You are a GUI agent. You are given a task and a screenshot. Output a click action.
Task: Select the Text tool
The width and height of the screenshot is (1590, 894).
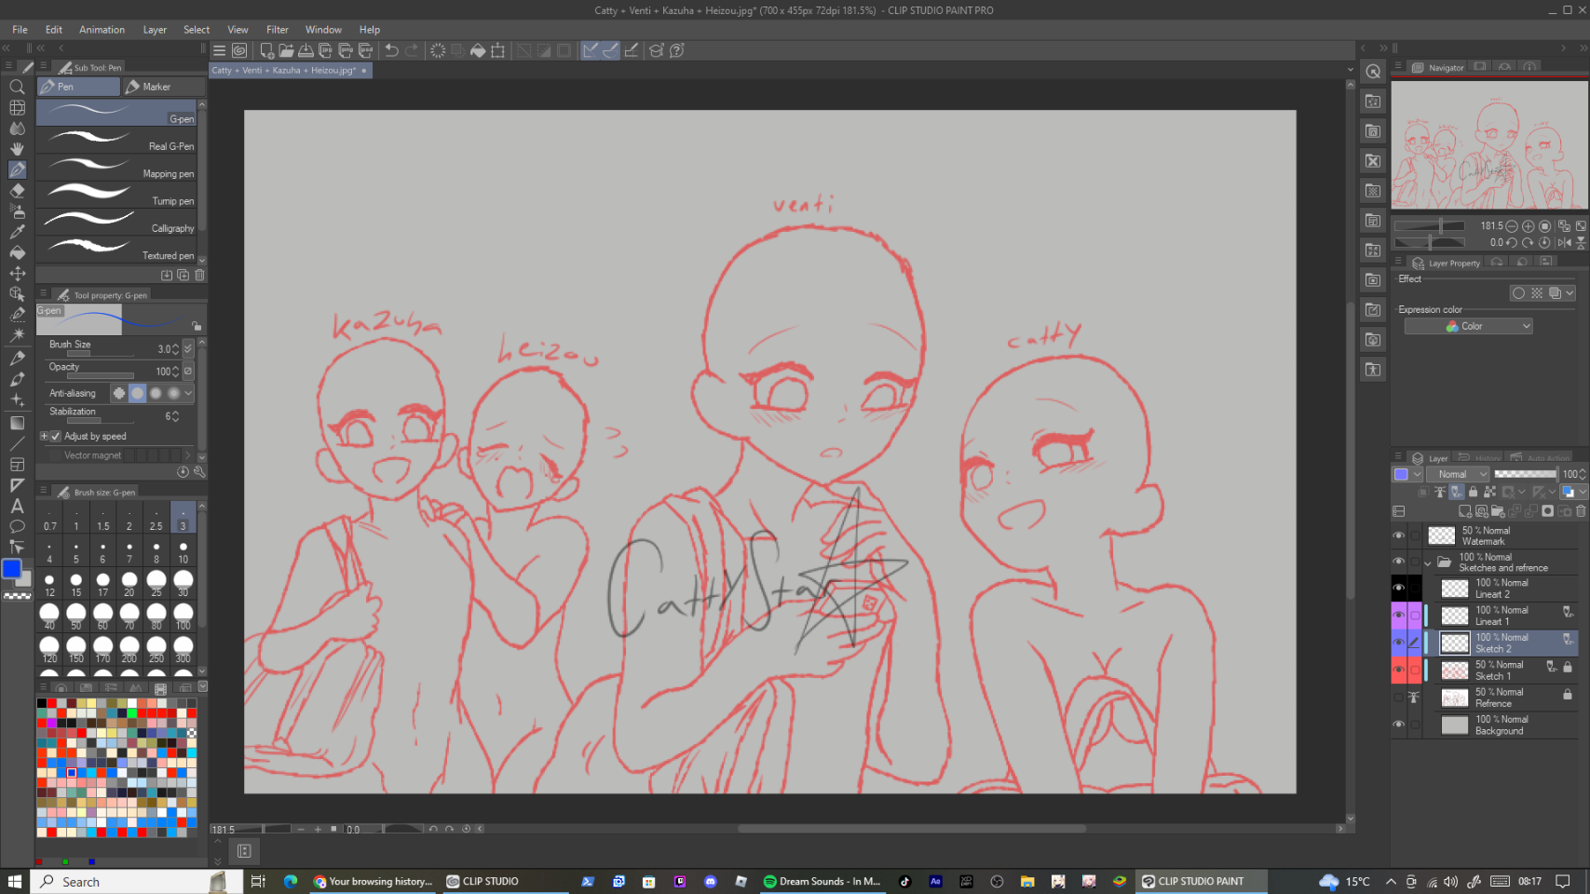17,506
